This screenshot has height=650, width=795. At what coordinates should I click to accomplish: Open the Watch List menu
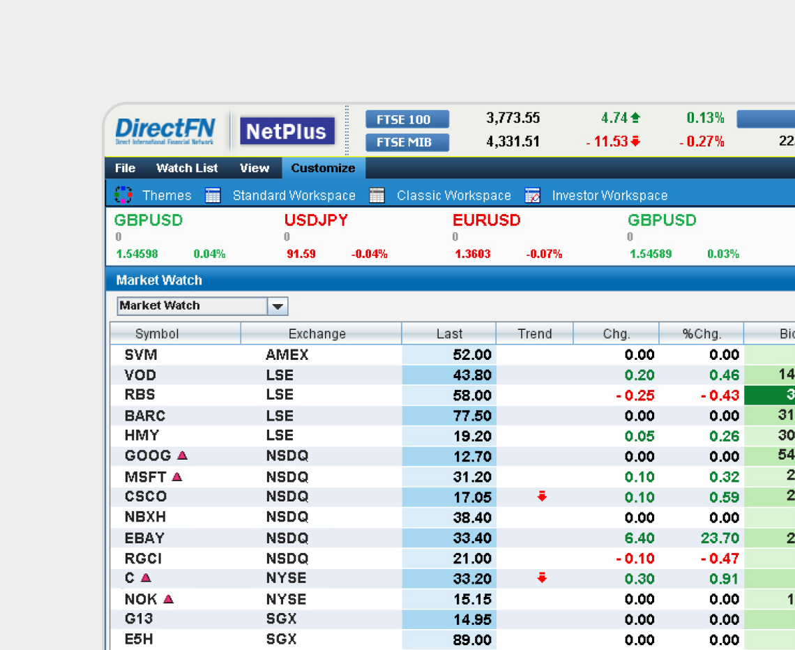click(x=187, y=168)
